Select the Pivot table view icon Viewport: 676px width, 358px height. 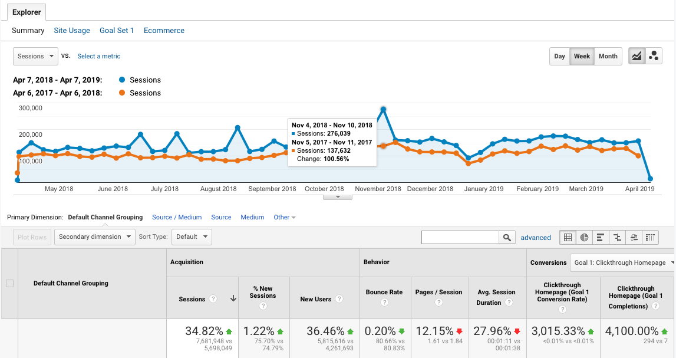[650, 237]
